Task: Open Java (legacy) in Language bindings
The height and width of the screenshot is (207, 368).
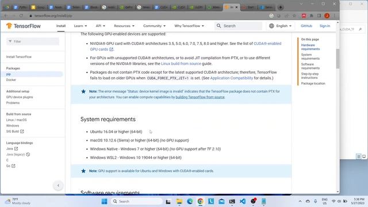Action: tap(18, 155)
